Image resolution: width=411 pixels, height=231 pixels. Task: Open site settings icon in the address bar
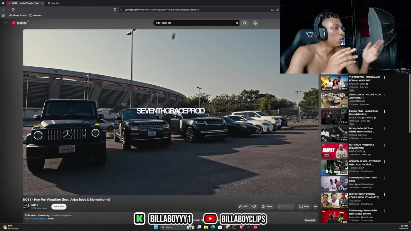coord(121,10)
